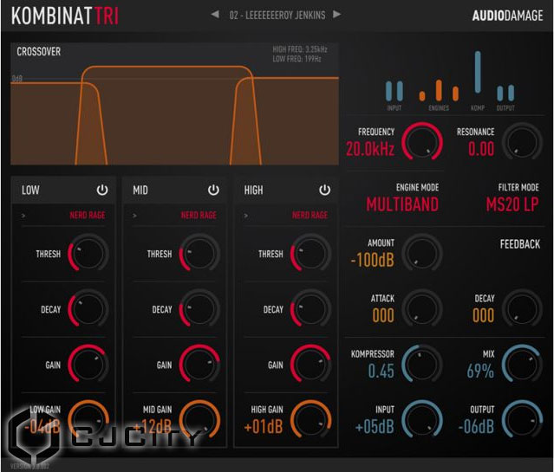Click the high crossover curve in the display

point(284,120)
